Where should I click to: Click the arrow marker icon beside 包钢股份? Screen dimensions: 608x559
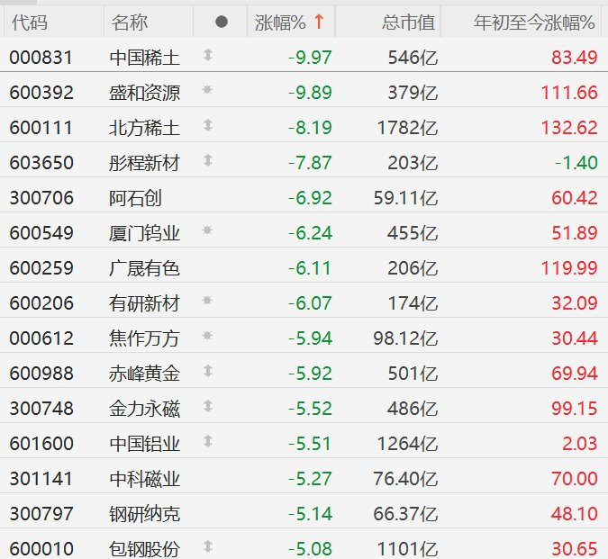[x=208, y=546]
